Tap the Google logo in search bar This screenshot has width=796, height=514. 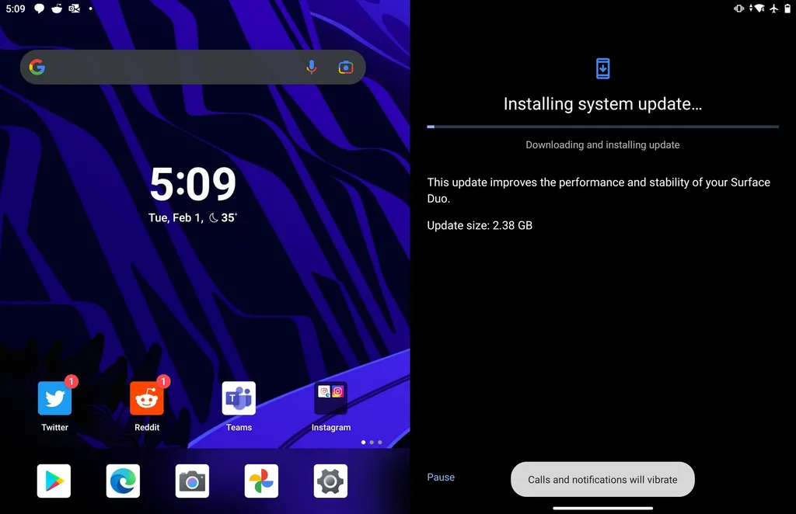(37, 68)
